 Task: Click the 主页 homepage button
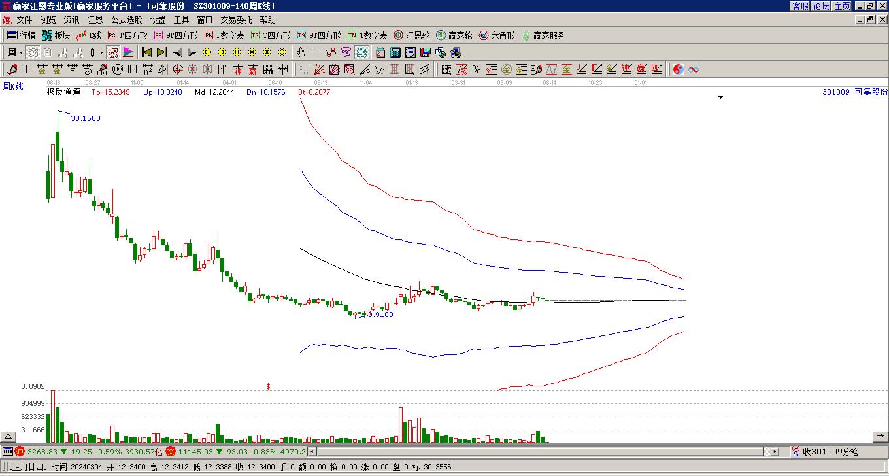[x=842, y=5]
